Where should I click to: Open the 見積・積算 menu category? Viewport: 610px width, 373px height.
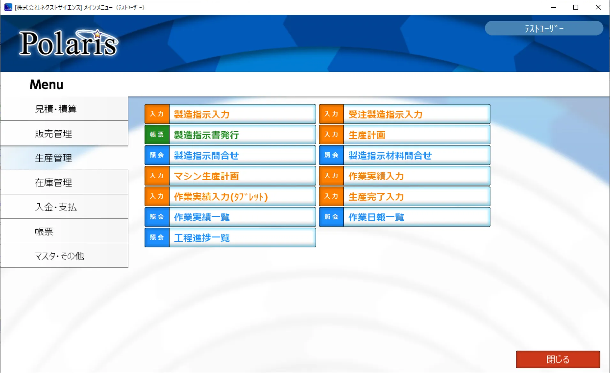[64, 109]
